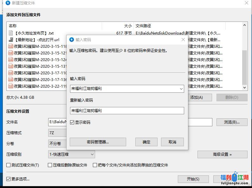The height and width of the screenshot is (188, 252).
Task: Click the app icon in 输入密码 dialog title
Action: 71,40
